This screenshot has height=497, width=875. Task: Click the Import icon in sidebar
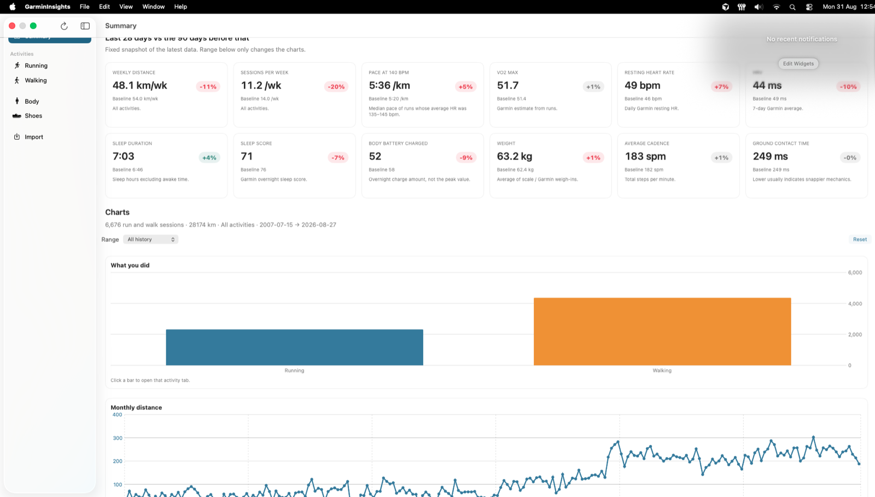pos(17,137)
